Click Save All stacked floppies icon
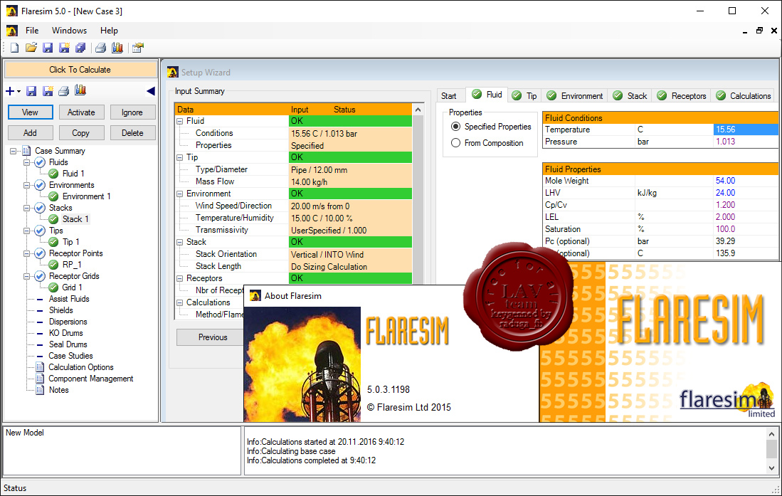This screenshot has height=496, width=782. [x=80, y=48]
